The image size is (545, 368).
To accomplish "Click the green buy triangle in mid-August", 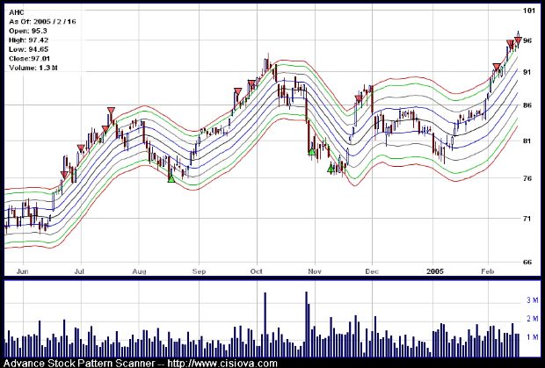I will pos(171,178).
